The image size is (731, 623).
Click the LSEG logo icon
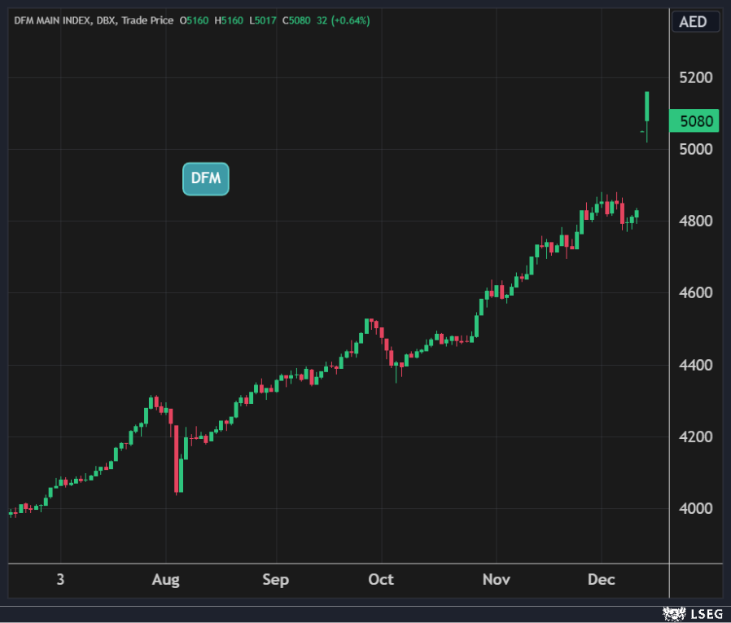tap(672, 612)
